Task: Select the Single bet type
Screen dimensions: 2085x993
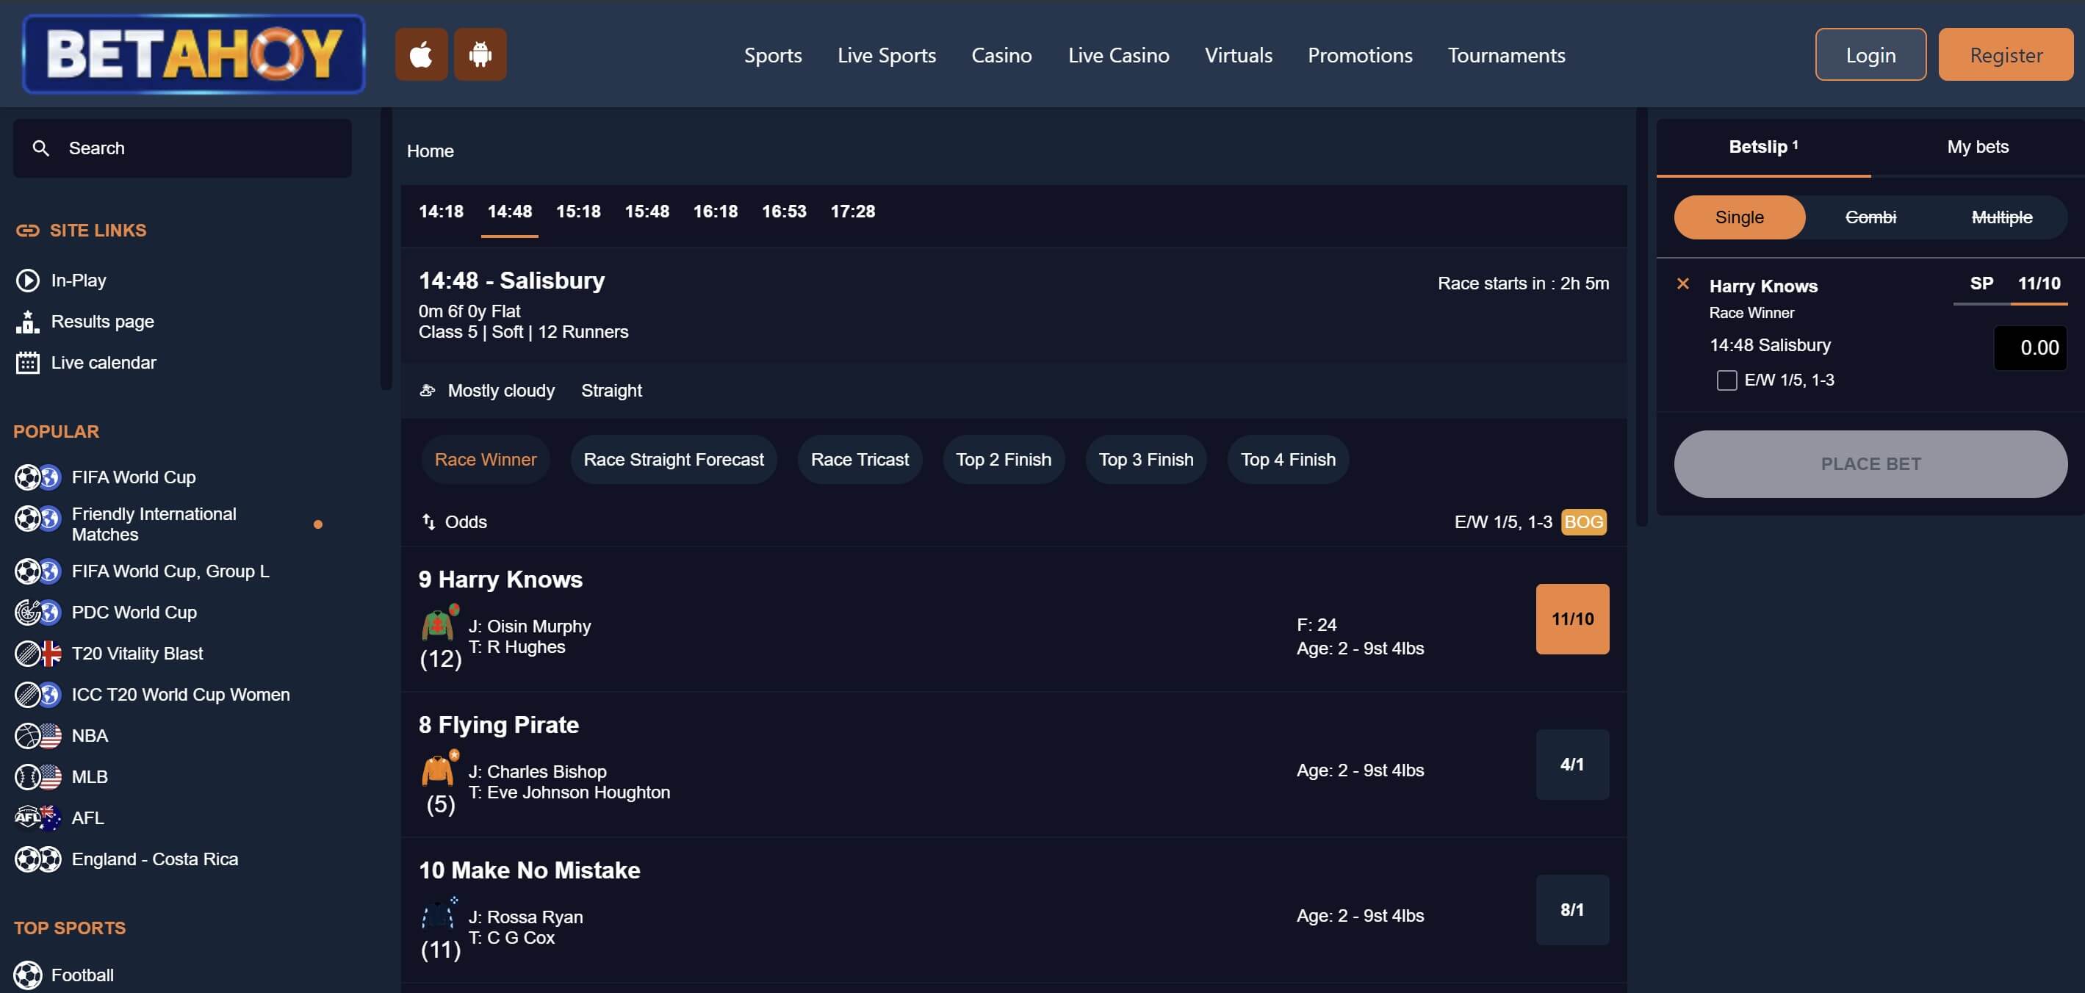Action: [x=1738, y=217]
